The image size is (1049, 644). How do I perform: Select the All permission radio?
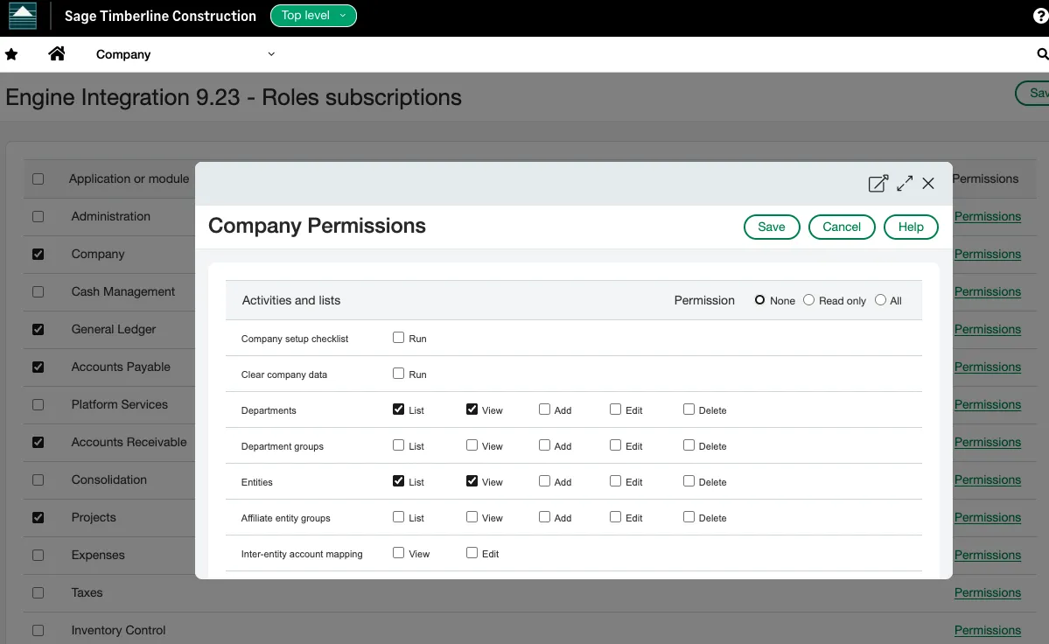click(x=880, y=299)
